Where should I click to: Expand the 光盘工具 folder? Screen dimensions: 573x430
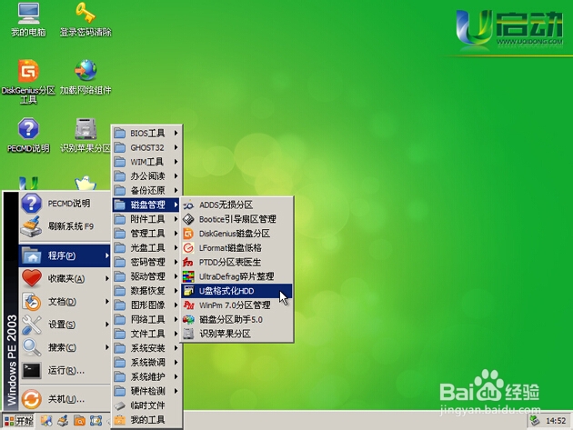pos(146,247)
